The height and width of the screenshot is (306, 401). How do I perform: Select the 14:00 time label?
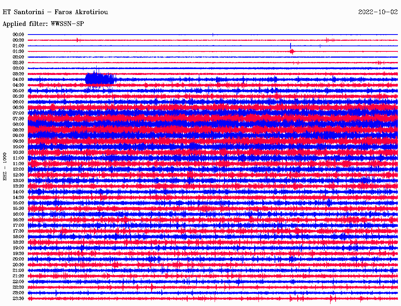tap(18, 192)
